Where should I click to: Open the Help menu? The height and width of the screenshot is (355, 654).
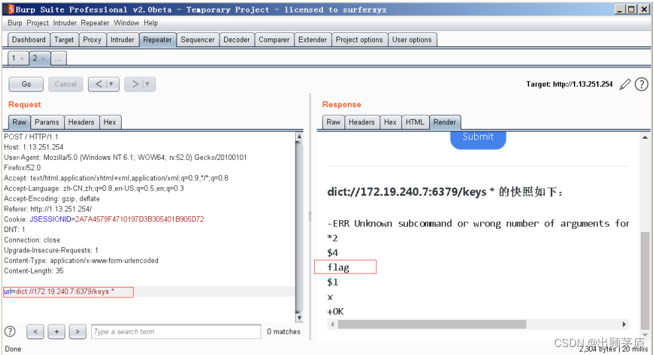point(151,23)
